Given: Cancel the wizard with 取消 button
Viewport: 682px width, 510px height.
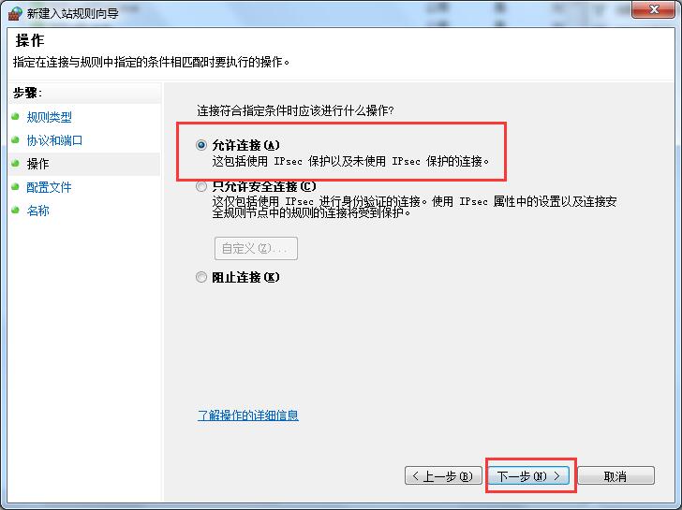Looking at the screenshot, I should click(x=615, y=475).
